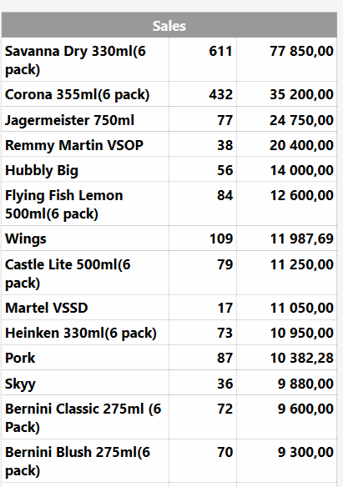The height and width of the screenshot is (487, 343).
Task: Click Bernini Classic 275ml (6 Pack) row
Action: point(169,417)
